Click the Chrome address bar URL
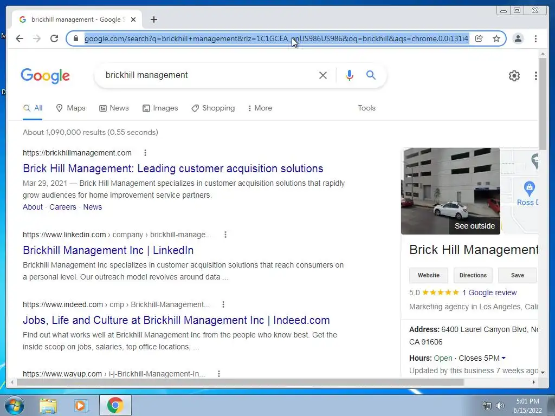 point(277,38)
